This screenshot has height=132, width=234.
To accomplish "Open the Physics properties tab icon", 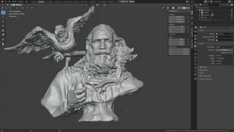I will tap(195, 64).
